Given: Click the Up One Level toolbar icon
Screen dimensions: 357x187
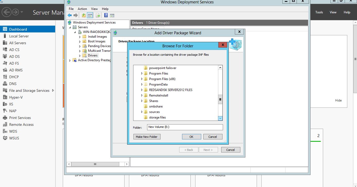Looking at the screenshot, I should click(84, 15).
